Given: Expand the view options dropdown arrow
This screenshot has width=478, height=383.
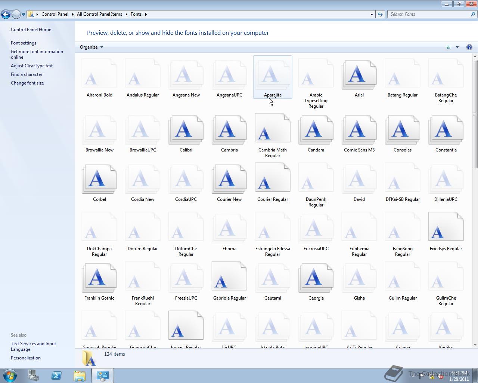Looking at the screenshot, I should tap(457, 47).
